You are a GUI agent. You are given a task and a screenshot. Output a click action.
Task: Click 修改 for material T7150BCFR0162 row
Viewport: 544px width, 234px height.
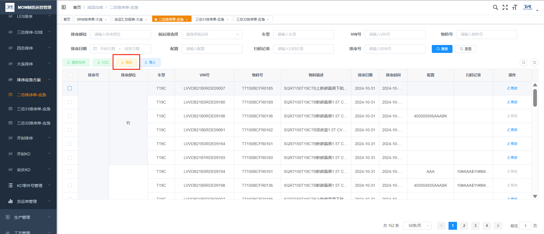coord(512,130)
